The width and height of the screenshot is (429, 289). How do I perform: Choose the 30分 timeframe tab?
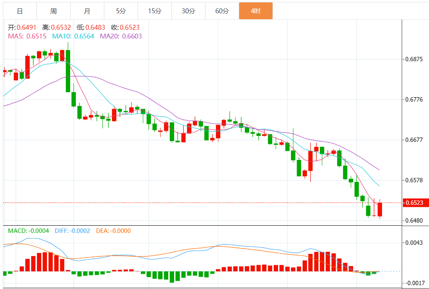(188, 11)
